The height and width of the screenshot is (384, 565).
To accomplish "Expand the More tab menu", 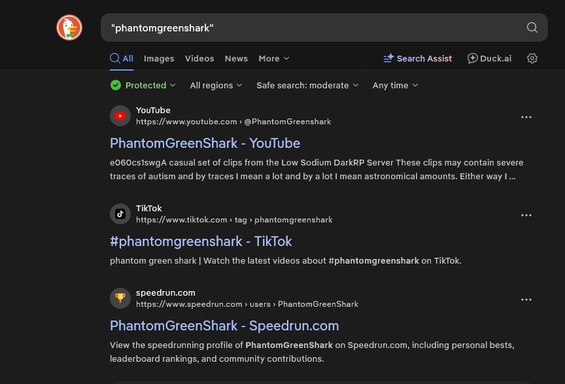I will [274, 58].
